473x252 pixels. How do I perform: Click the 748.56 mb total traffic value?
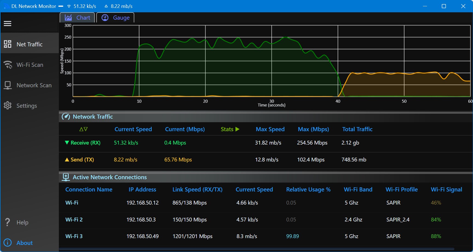354,160
